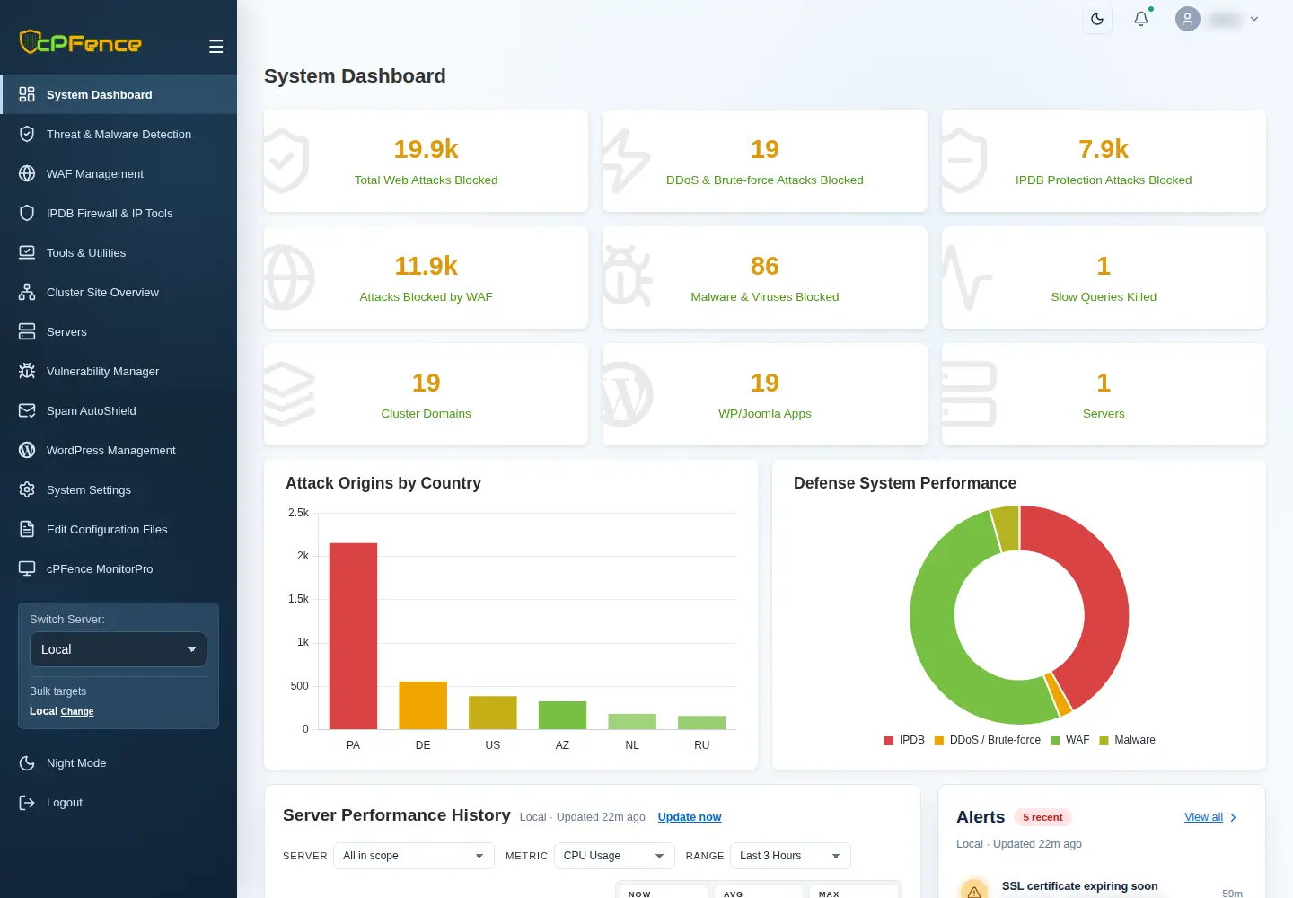The width and height of the screenshot is (1293, 898).
Task: Open System Dashboard menu item
Action: click(119, 94)
